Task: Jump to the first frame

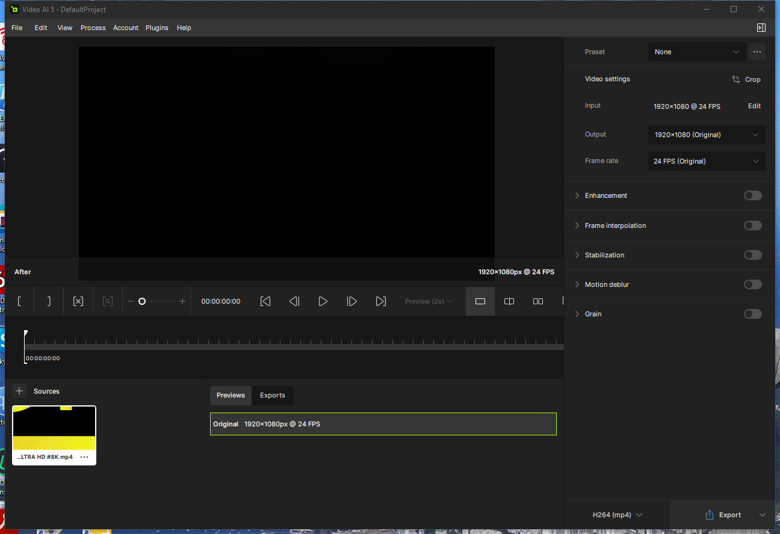Action: (x=265, y=301)
